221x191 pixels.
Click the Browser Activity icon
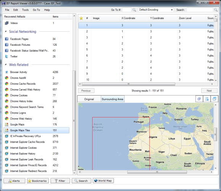click(x=6, y=72)
